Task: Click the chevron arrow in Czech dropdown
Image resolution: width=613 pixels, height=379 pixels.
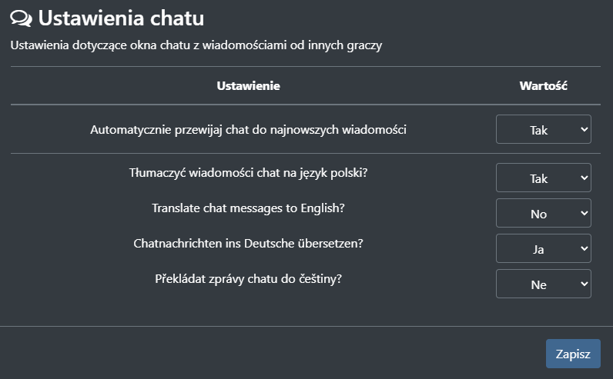Action: [584, 284]
